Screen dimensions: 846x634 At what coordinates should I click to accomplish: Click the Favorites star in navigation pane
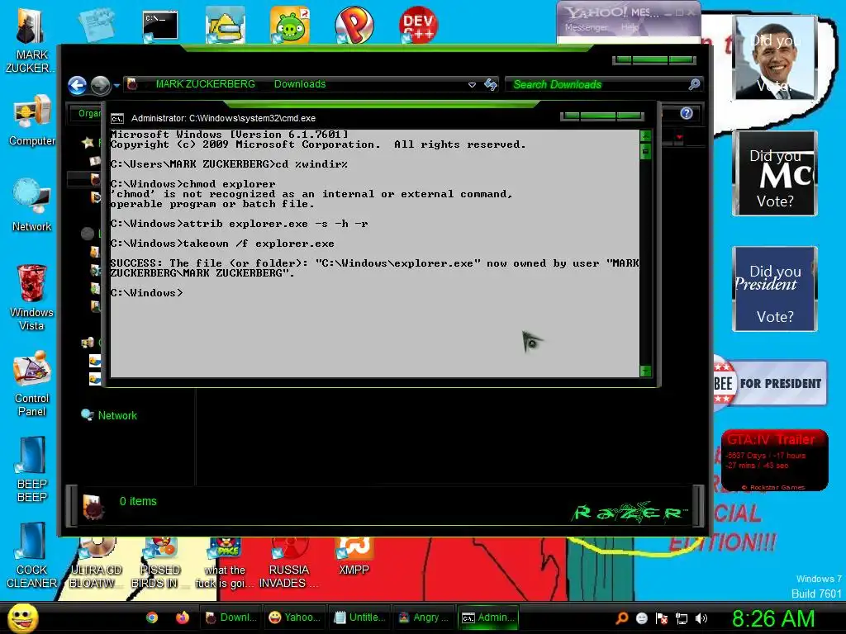coord(88,143)
